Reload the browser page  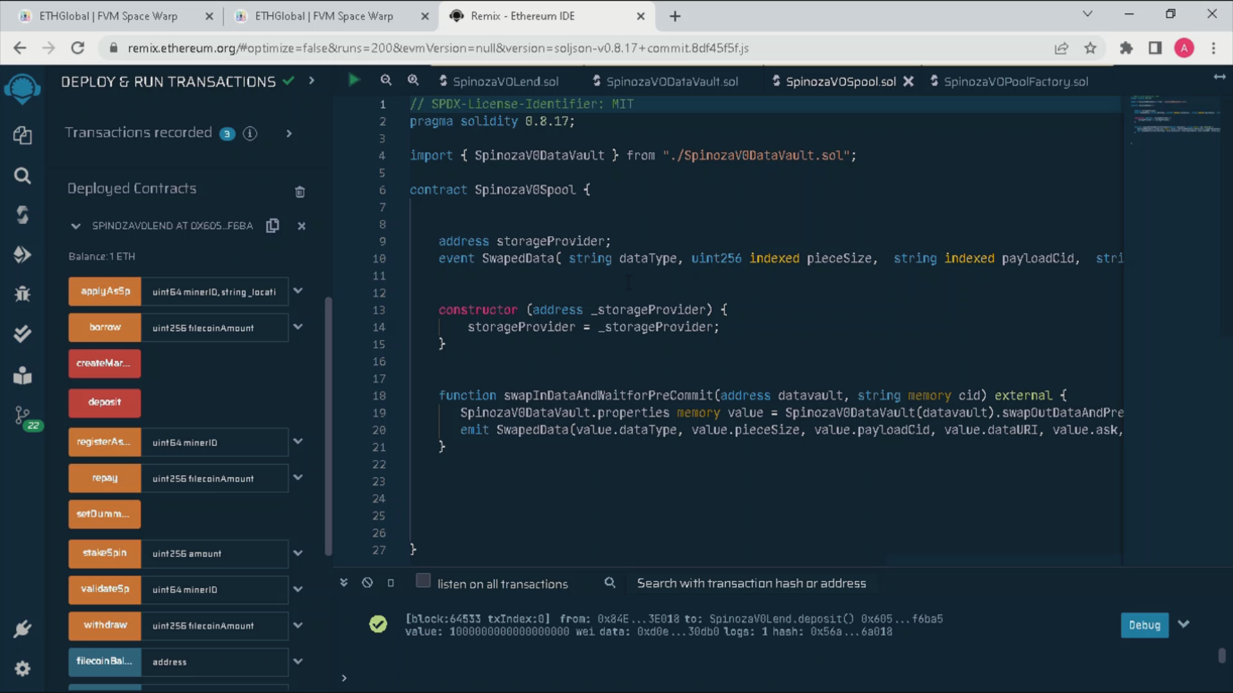tap(78, 48)
